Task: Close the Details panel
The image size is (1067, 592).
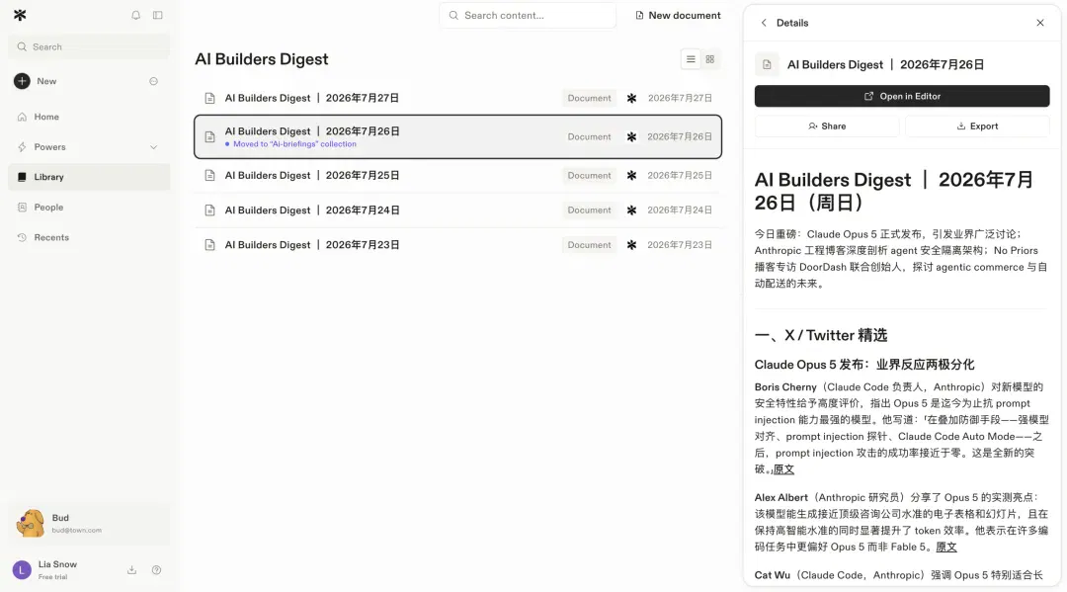Action: 1039,23
